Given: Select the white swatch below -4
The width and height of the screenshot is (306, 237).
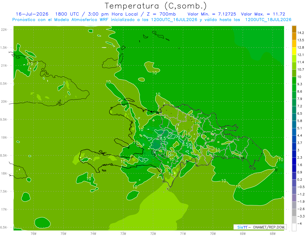Looking at the screenshot, I should 294,227.
